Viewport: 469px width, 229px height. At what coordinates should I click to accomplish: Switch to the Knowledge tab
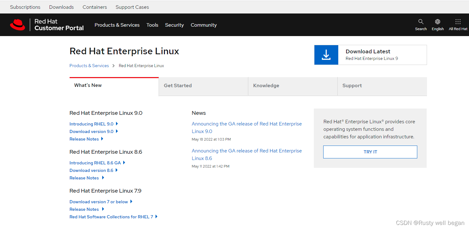click(293, 86)
